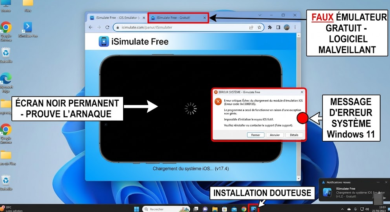
Task: Open Google Chrome shortcut beside iSimulate Fee
Action: (x=6, y=31)
